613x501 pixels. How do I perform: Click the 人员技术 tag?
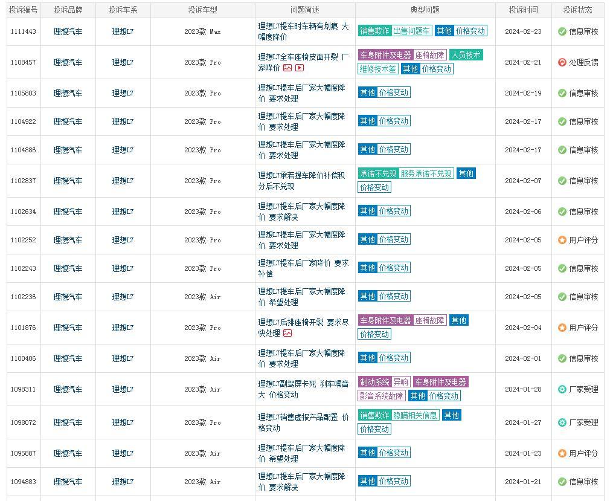tap(466, 55)
